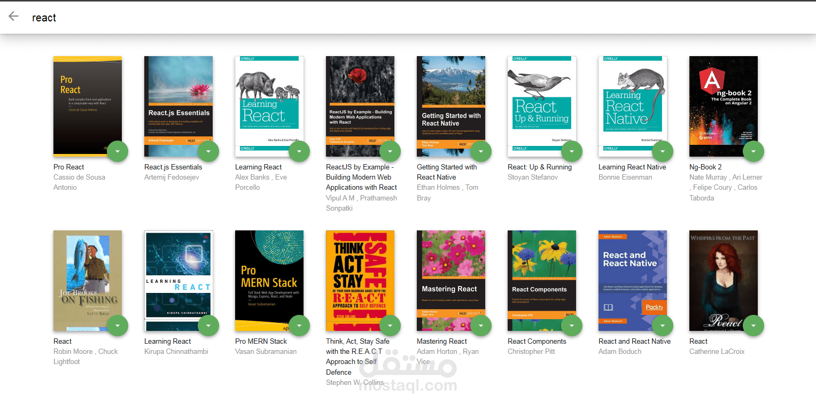
Task: Select the Pro React book cover
Action: (x=87, y=105)
